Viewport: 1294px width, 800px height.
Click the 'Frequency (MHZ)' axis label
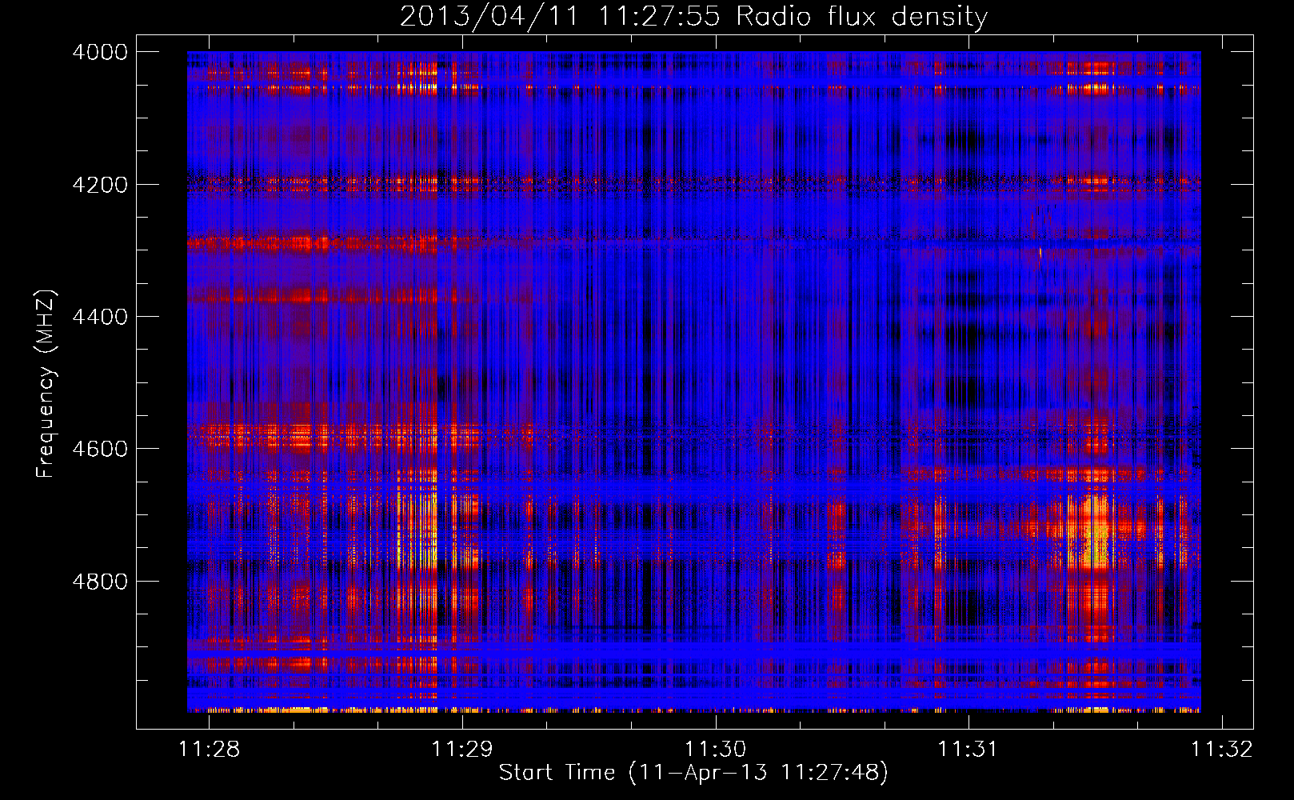(x=46, y=384)
